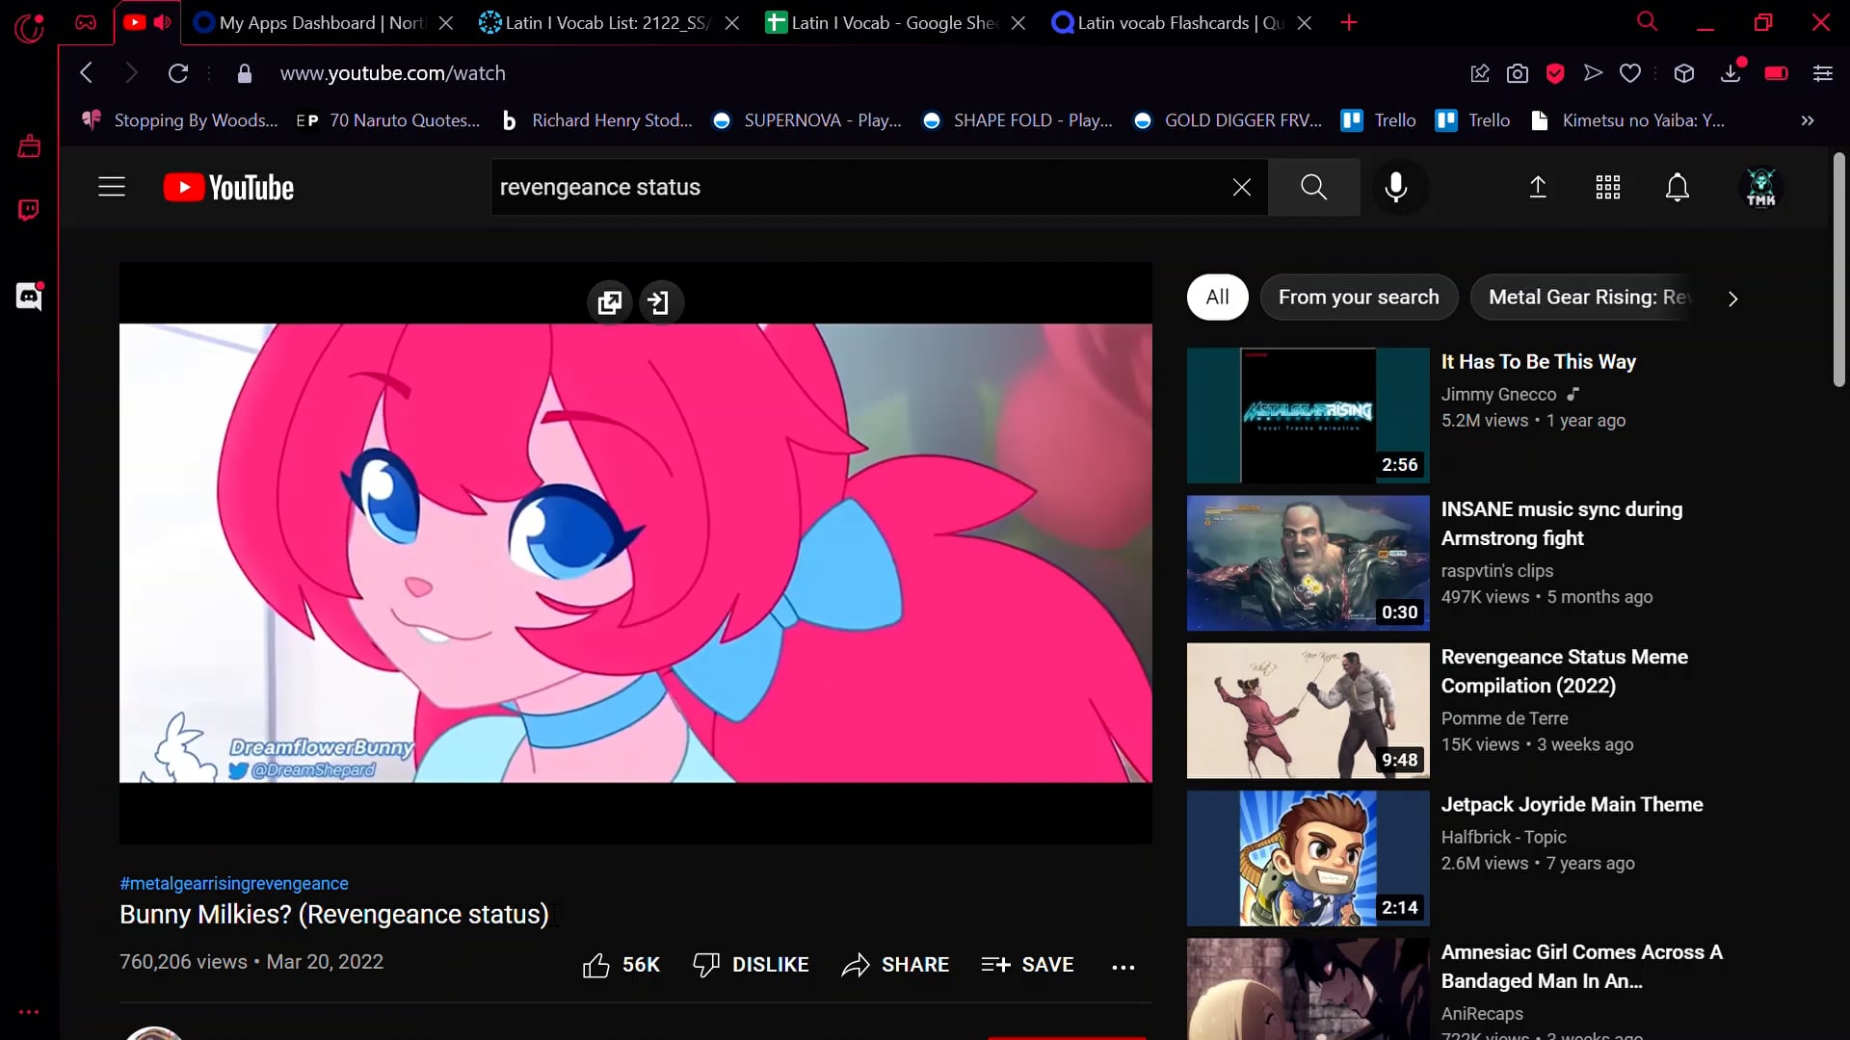Open GOLD DIGGER FRV bookmark
Image resolution: width=1850 pixels, height=1040 pixels.
click(x=1229, y=120)
